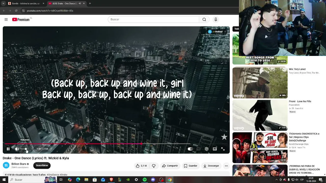Click the Mix: Tory Lanez title

point(297,69)
